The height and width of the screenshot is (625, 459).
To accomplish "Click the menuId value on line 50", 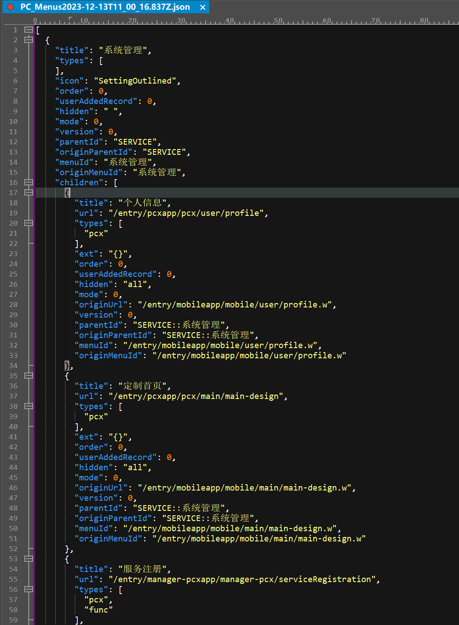I will coord(230,528).
